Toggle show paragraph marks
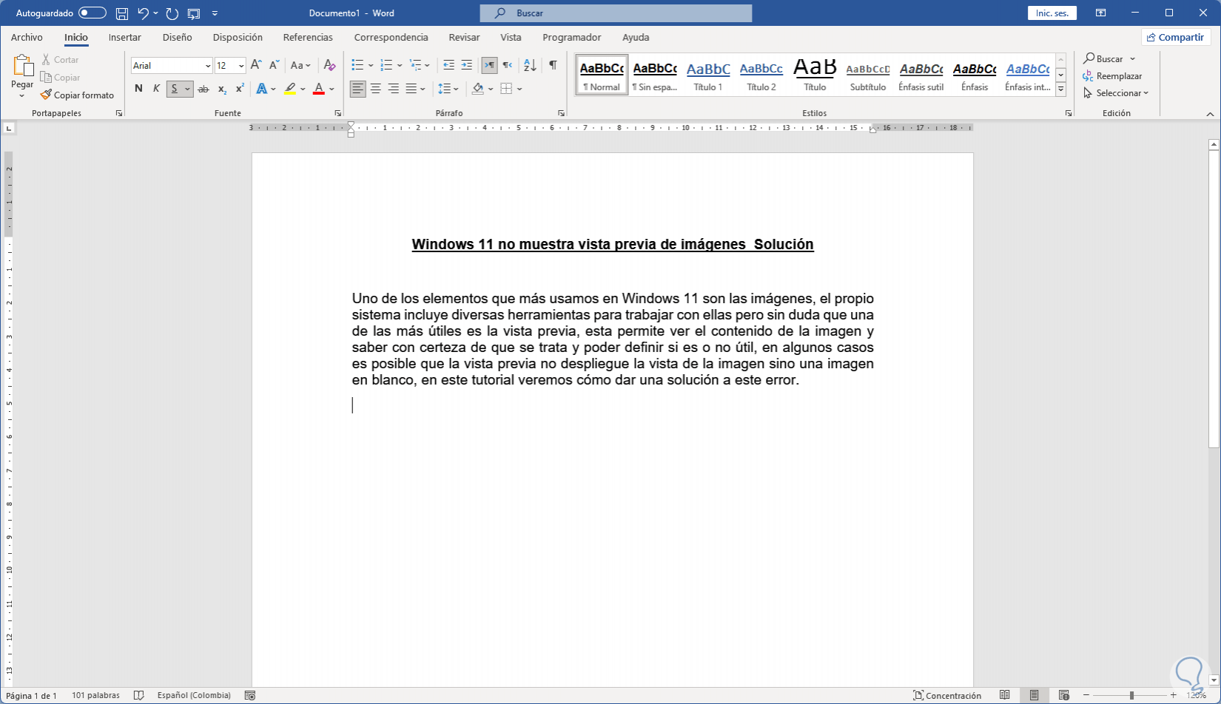1221x704 pixels. pyautogui.click(x=553, y=65)
